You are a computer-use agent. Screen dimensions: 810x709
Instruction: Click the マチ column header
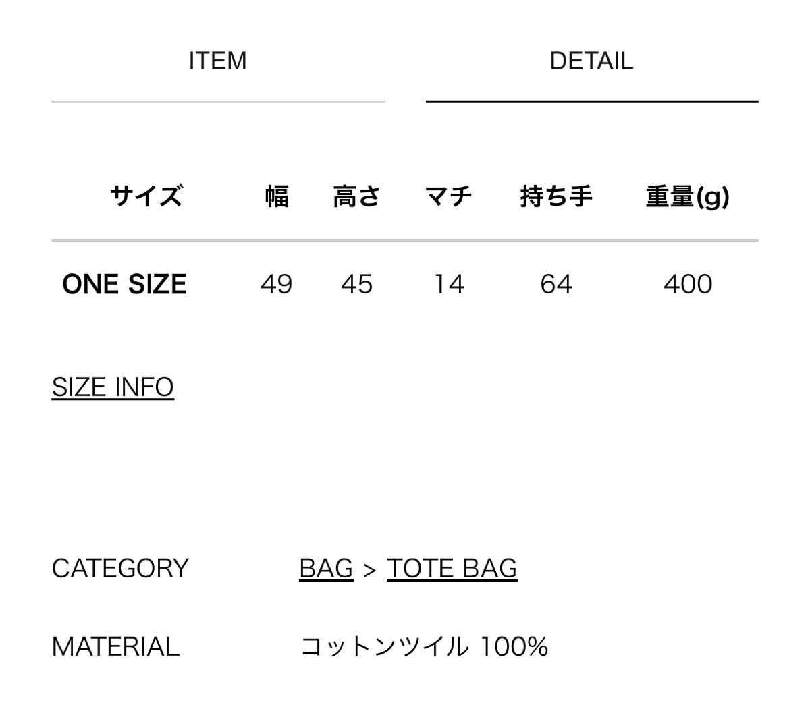point(448,196)
